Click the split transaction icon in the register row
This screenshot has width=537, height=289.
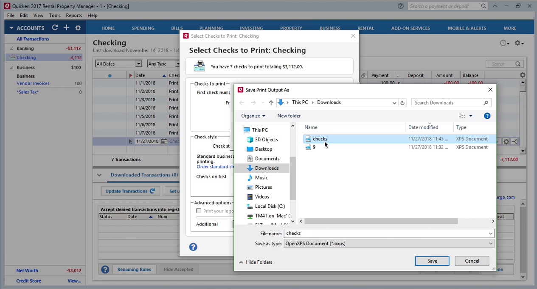point(515,142)
